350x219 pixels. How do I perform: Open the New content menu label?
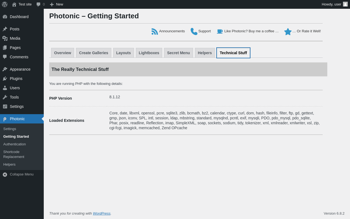(x=60, y=4)
